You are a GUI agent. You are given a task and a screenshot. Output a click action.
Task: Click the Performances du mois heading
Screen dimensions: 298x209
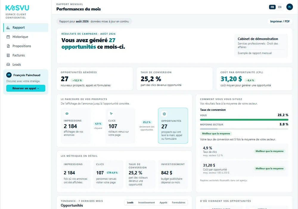click(x=78, y=9)
